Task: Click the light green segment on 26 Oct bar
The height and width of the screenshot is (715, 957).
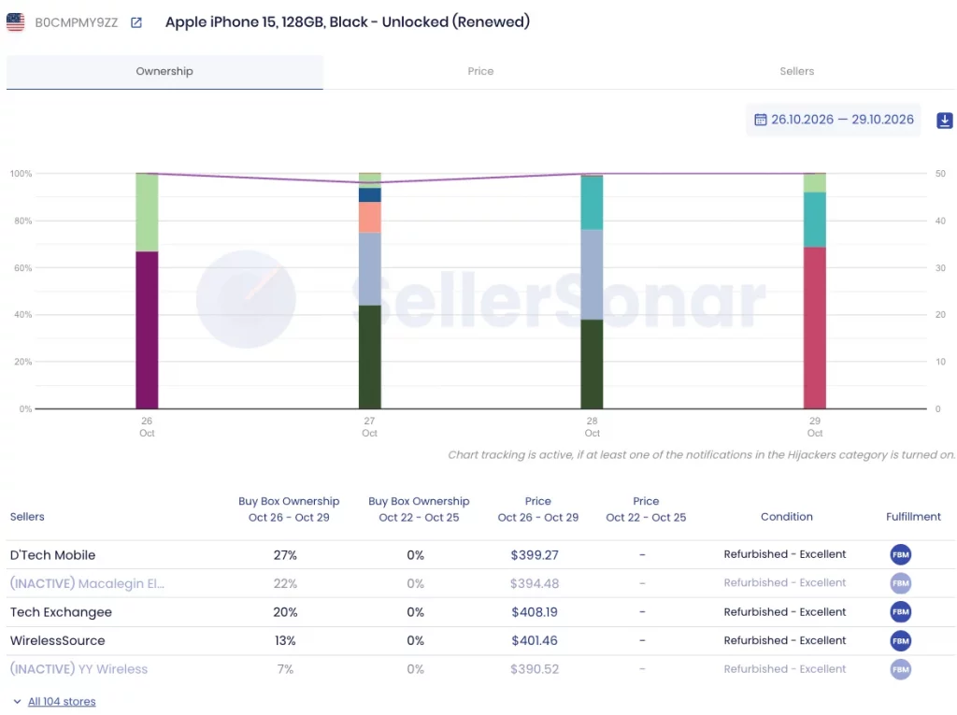Action: 147,212
